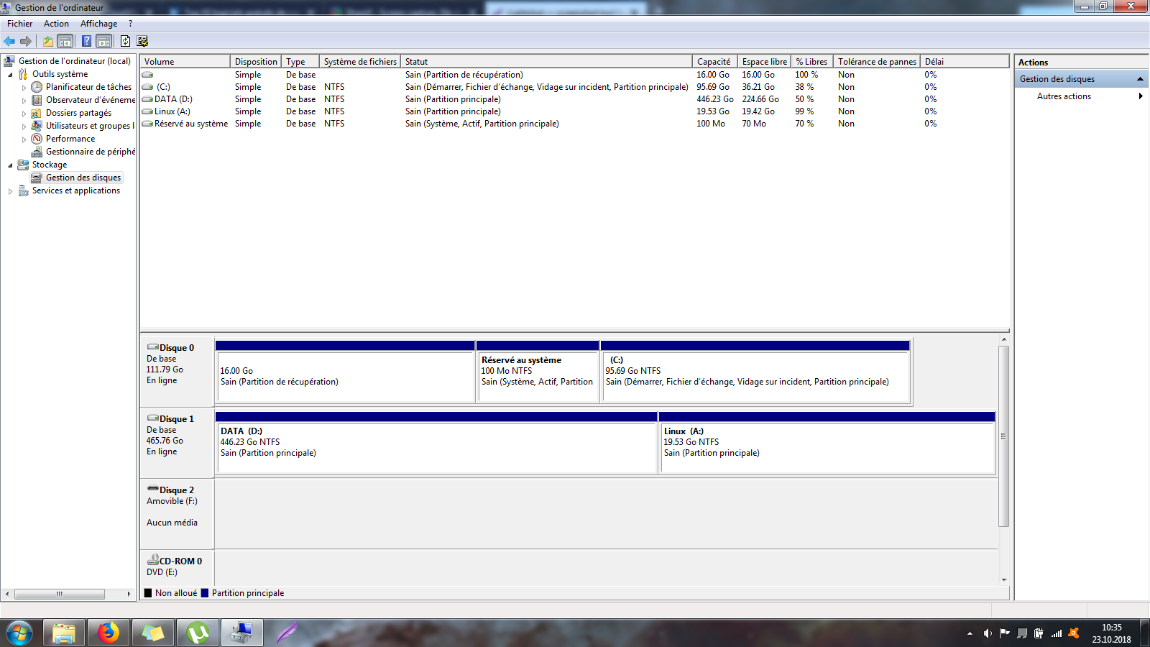Click the Up one level folder icon
Screen dimensions: 1150x647
pos(47,41)
